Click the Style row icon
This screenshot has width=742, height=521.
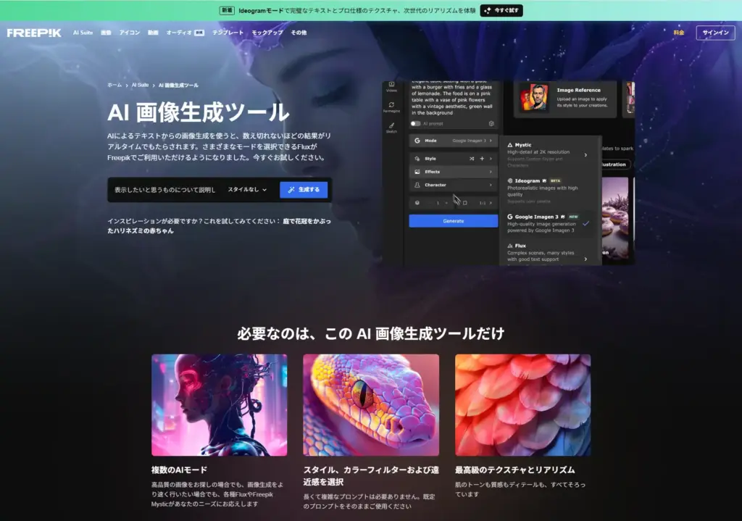click(x=417, y=159)
